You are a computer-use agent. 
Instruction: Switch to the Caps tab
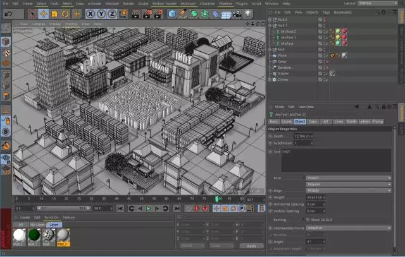313,121
